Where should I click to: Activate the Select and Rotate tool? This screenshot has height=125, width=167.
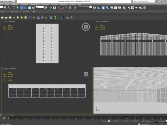tap(26, 8)
